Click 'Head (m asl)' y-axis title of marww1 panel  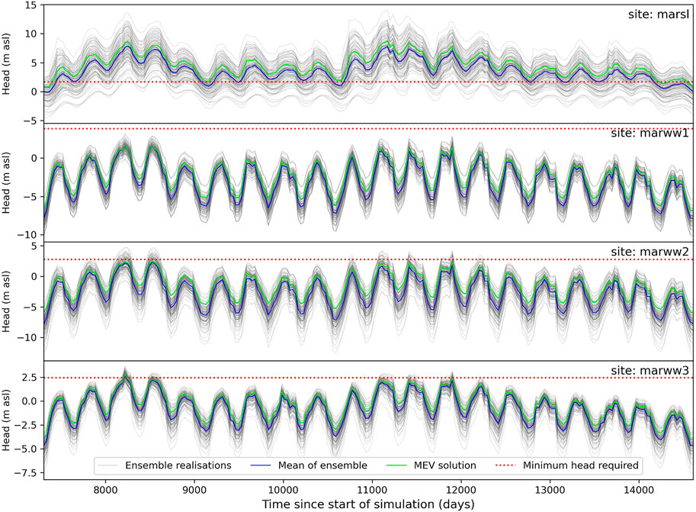pos(6,182)
